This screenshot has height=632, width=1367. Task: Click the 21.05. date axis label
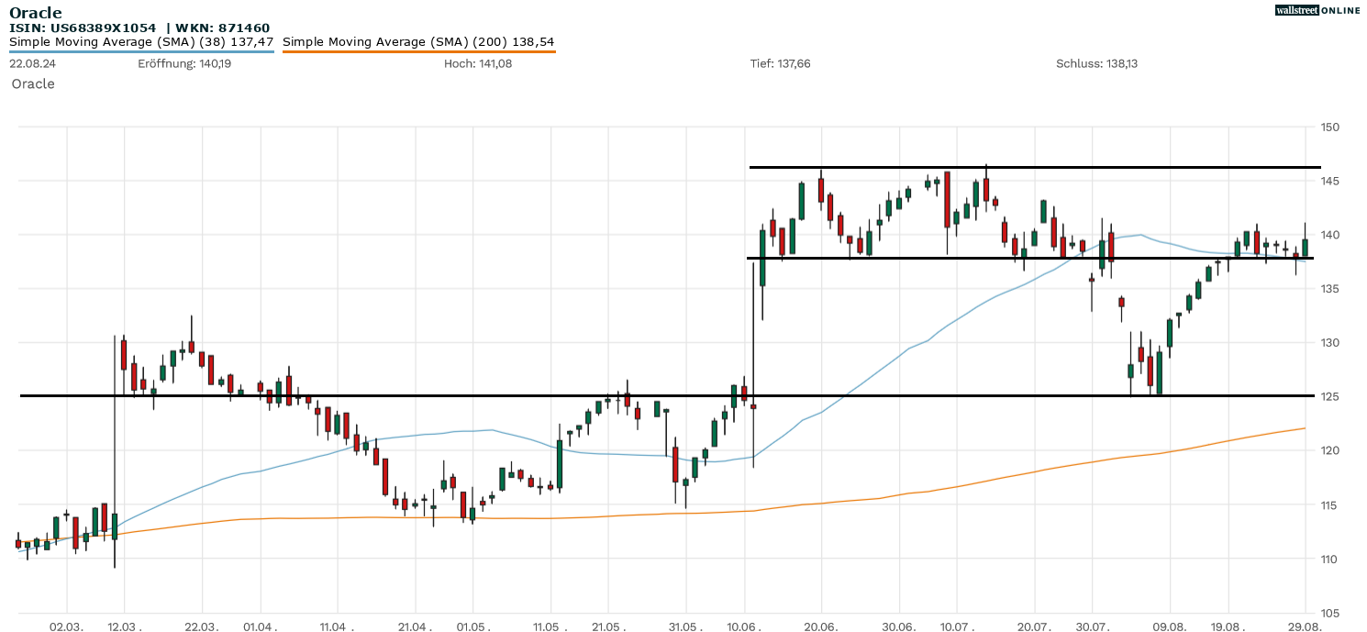607,626
